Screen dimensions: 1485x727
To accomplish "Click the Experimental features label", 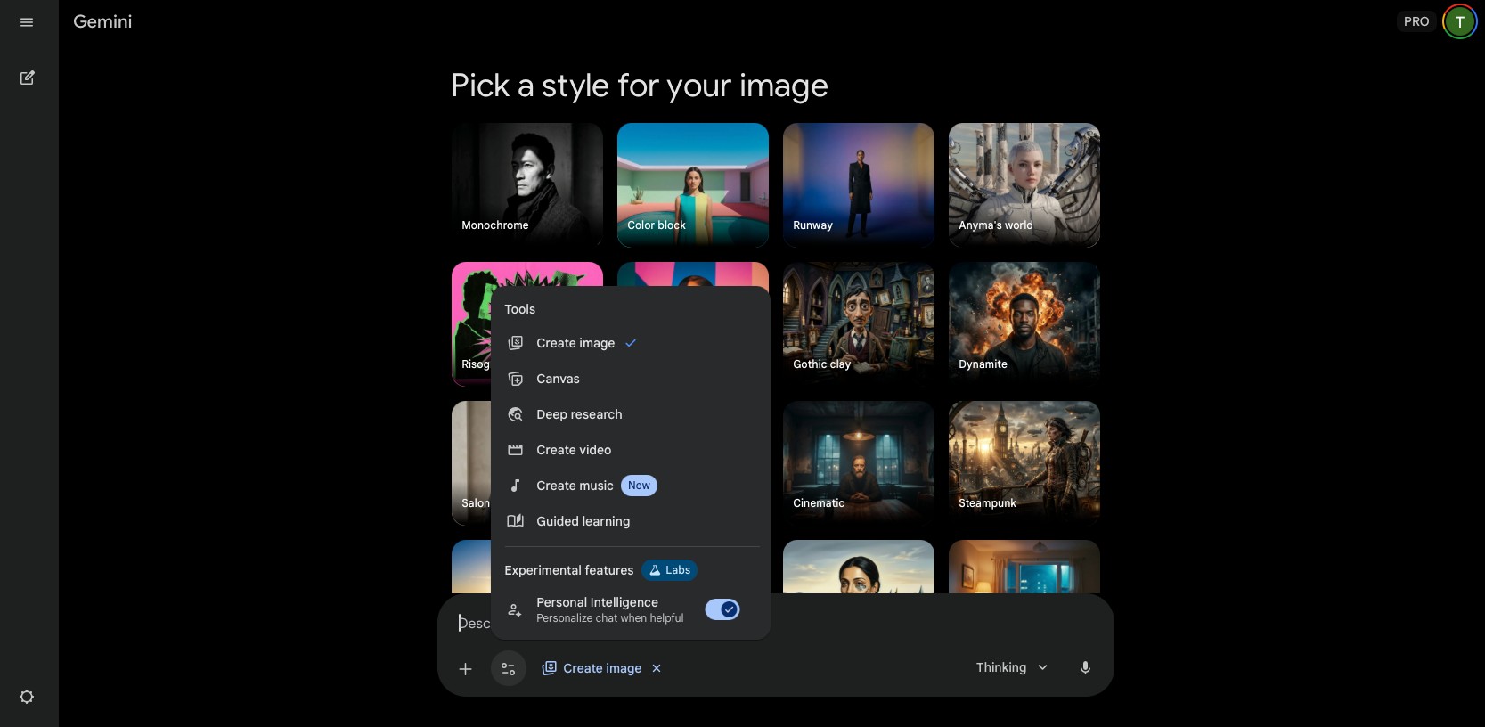I will pos(569,570).
